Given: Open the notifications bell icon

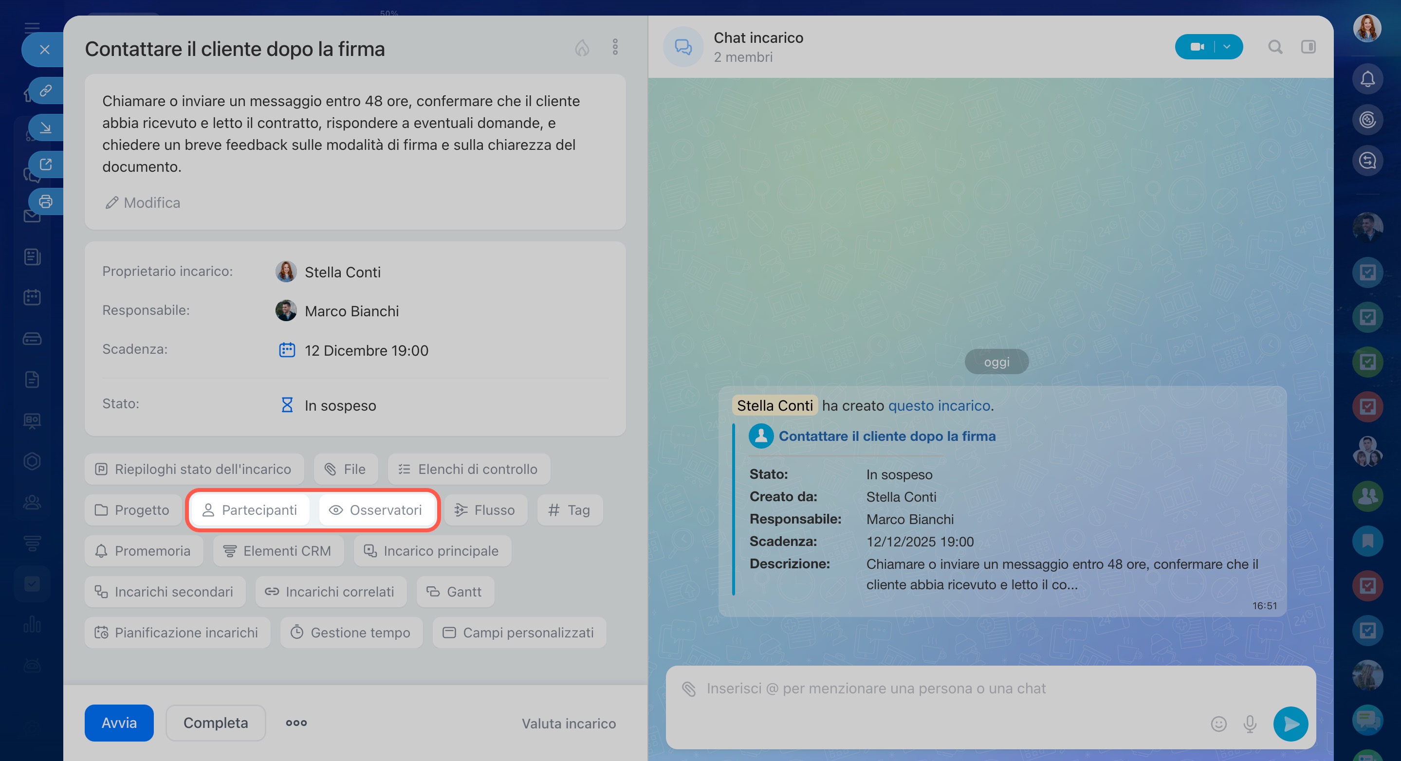Looking at the screenshot, I should click(x=1367, y=79).
